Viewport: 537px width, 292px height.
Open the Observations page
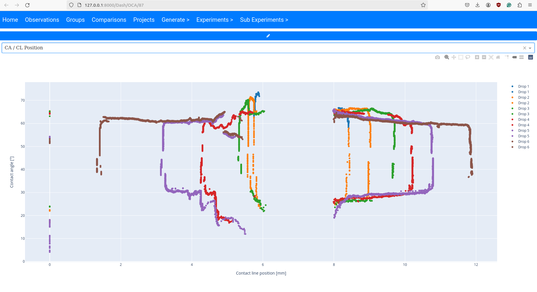[x=42, y=20]
